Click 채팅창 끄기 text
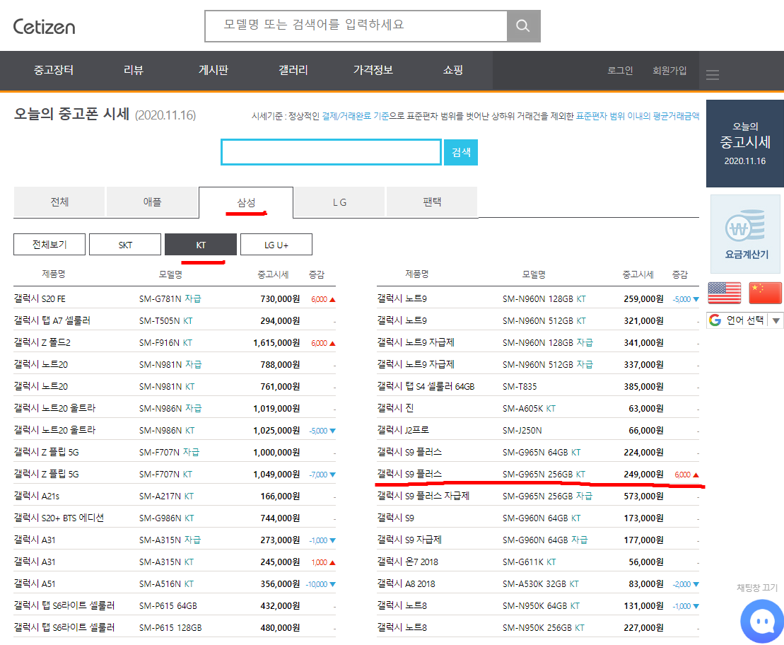 pos(757,588)
